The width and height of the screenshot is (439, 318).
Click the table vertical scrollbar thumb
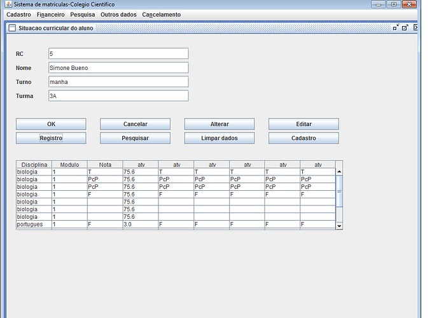[x=339, y=191]
